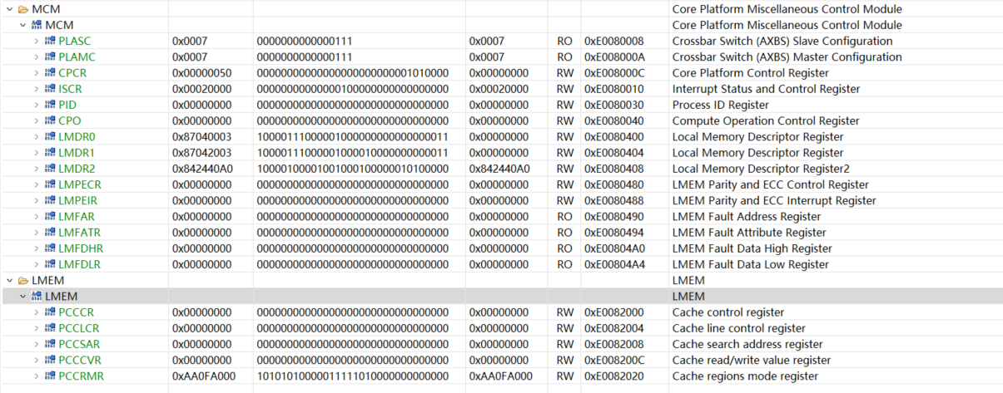Click LMDR2 hex value 0x842440A0 in value column

coord(203,169)
